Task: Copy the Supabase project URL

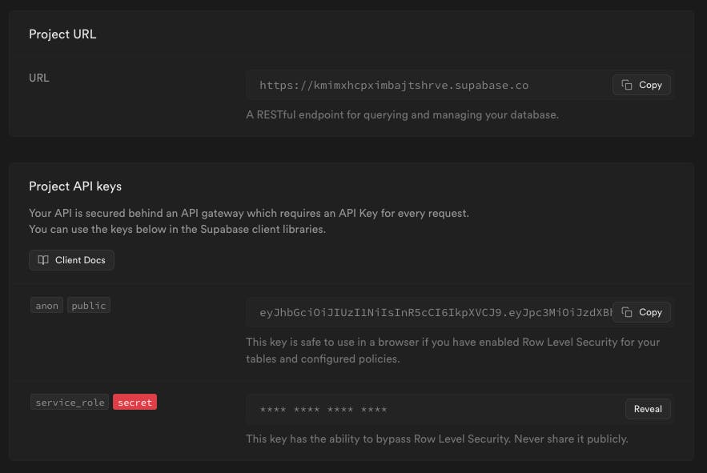Action: [641, 84]
